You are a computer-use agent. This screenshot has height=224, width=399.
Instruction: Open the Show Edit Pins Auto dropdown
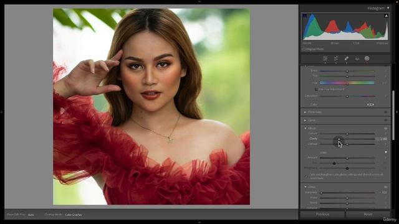31,215
